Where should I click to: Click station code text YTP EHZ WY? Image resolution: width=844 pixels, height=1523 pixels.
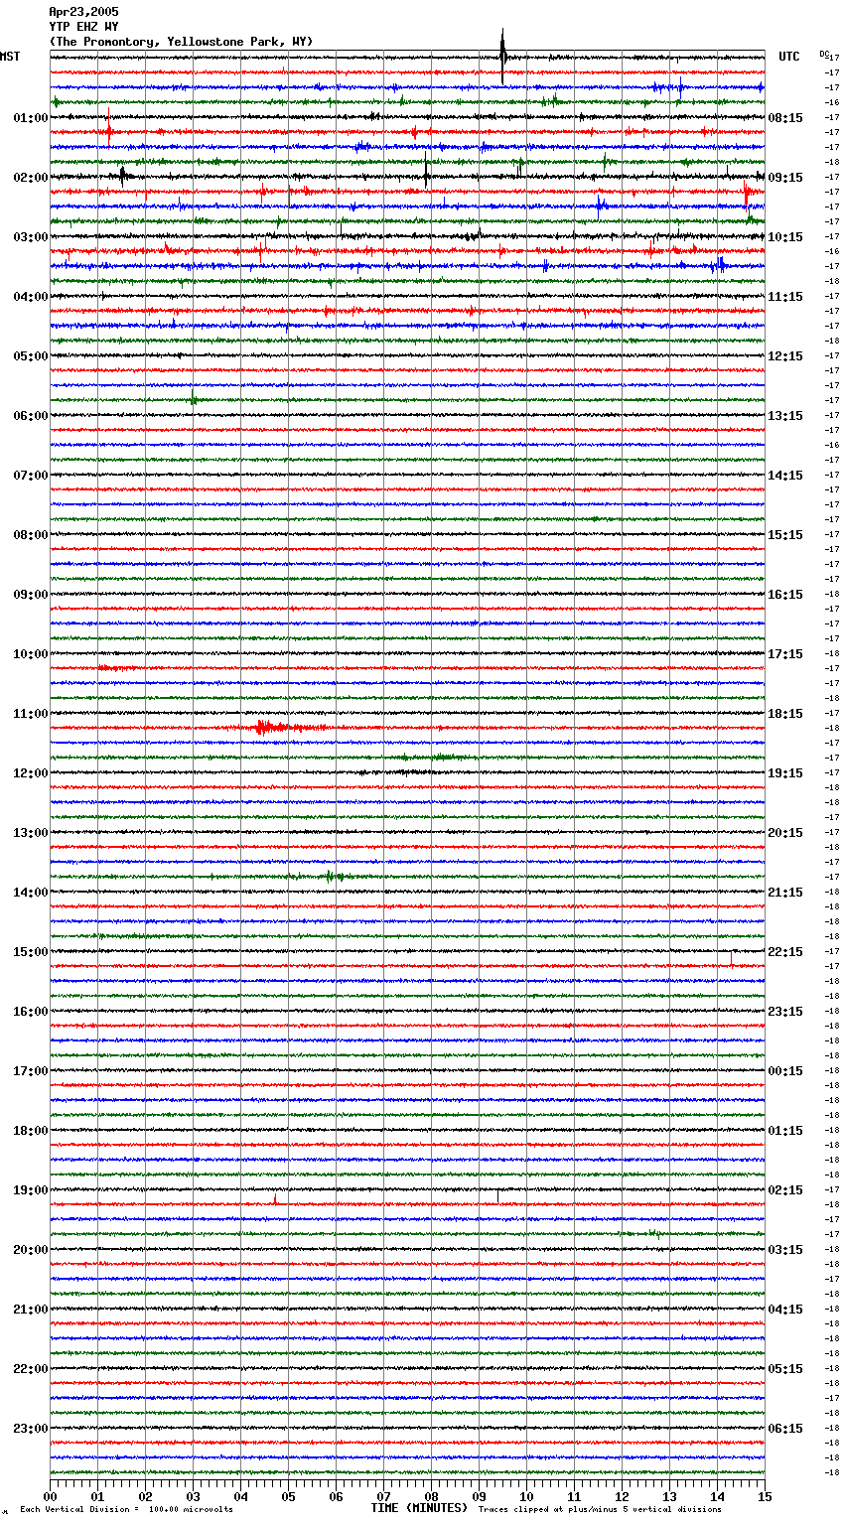(83, 27)
